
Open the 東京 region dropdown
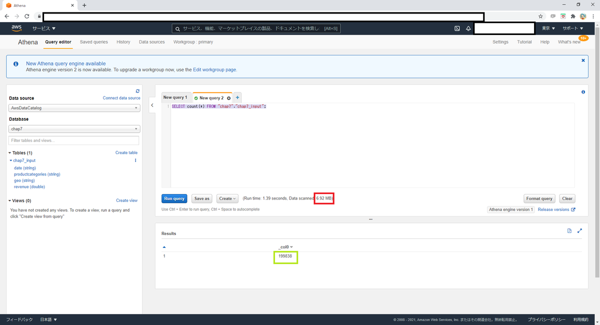point(548,28)
